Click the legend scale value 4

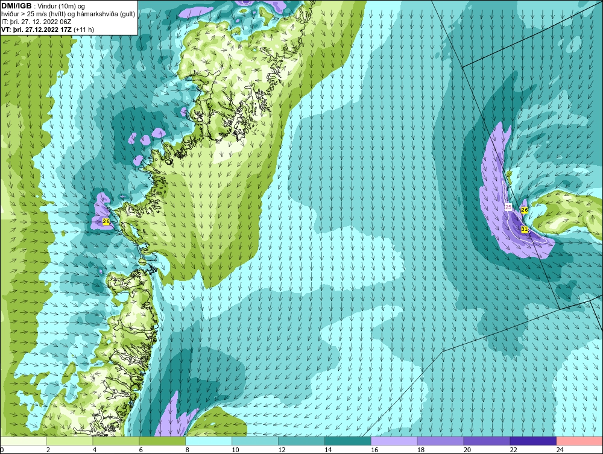(95, 450)
